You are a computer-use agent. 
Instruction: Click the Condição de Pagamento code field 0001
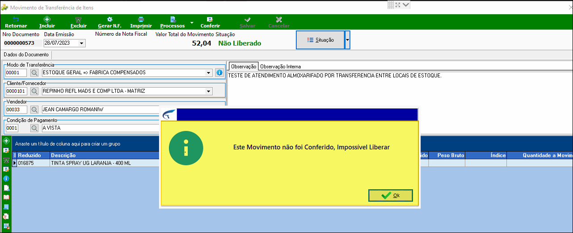click(x=12, y=128)
